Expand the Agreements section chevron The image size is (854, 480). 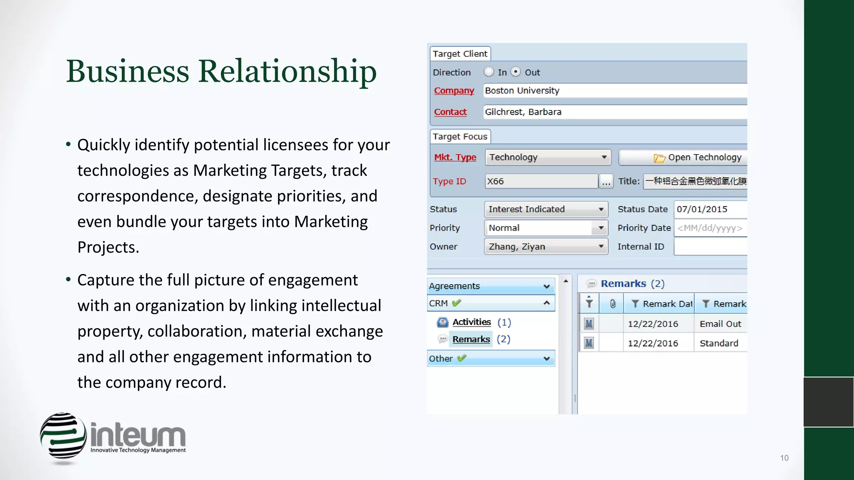547,286
